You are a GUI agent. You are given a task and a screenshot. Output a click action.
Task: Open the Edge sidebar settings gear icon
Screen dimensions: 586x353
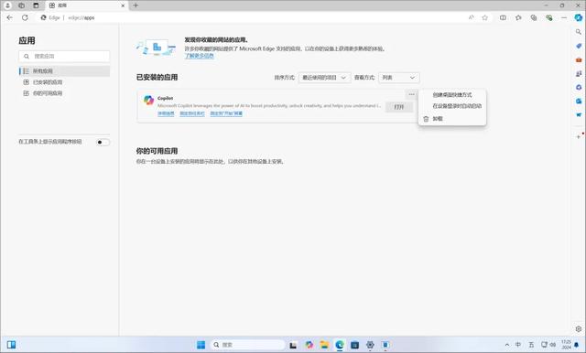tap(579, 328)
